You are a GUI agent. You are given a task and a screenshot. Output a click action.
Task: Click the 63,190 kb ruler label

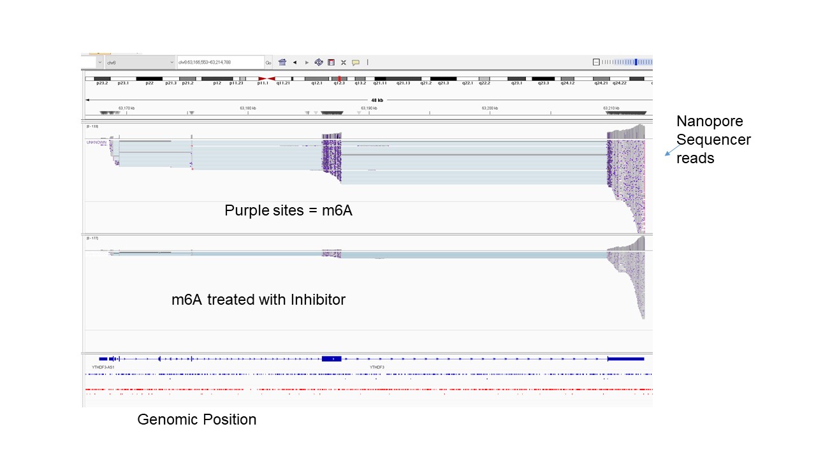point(368,108)
